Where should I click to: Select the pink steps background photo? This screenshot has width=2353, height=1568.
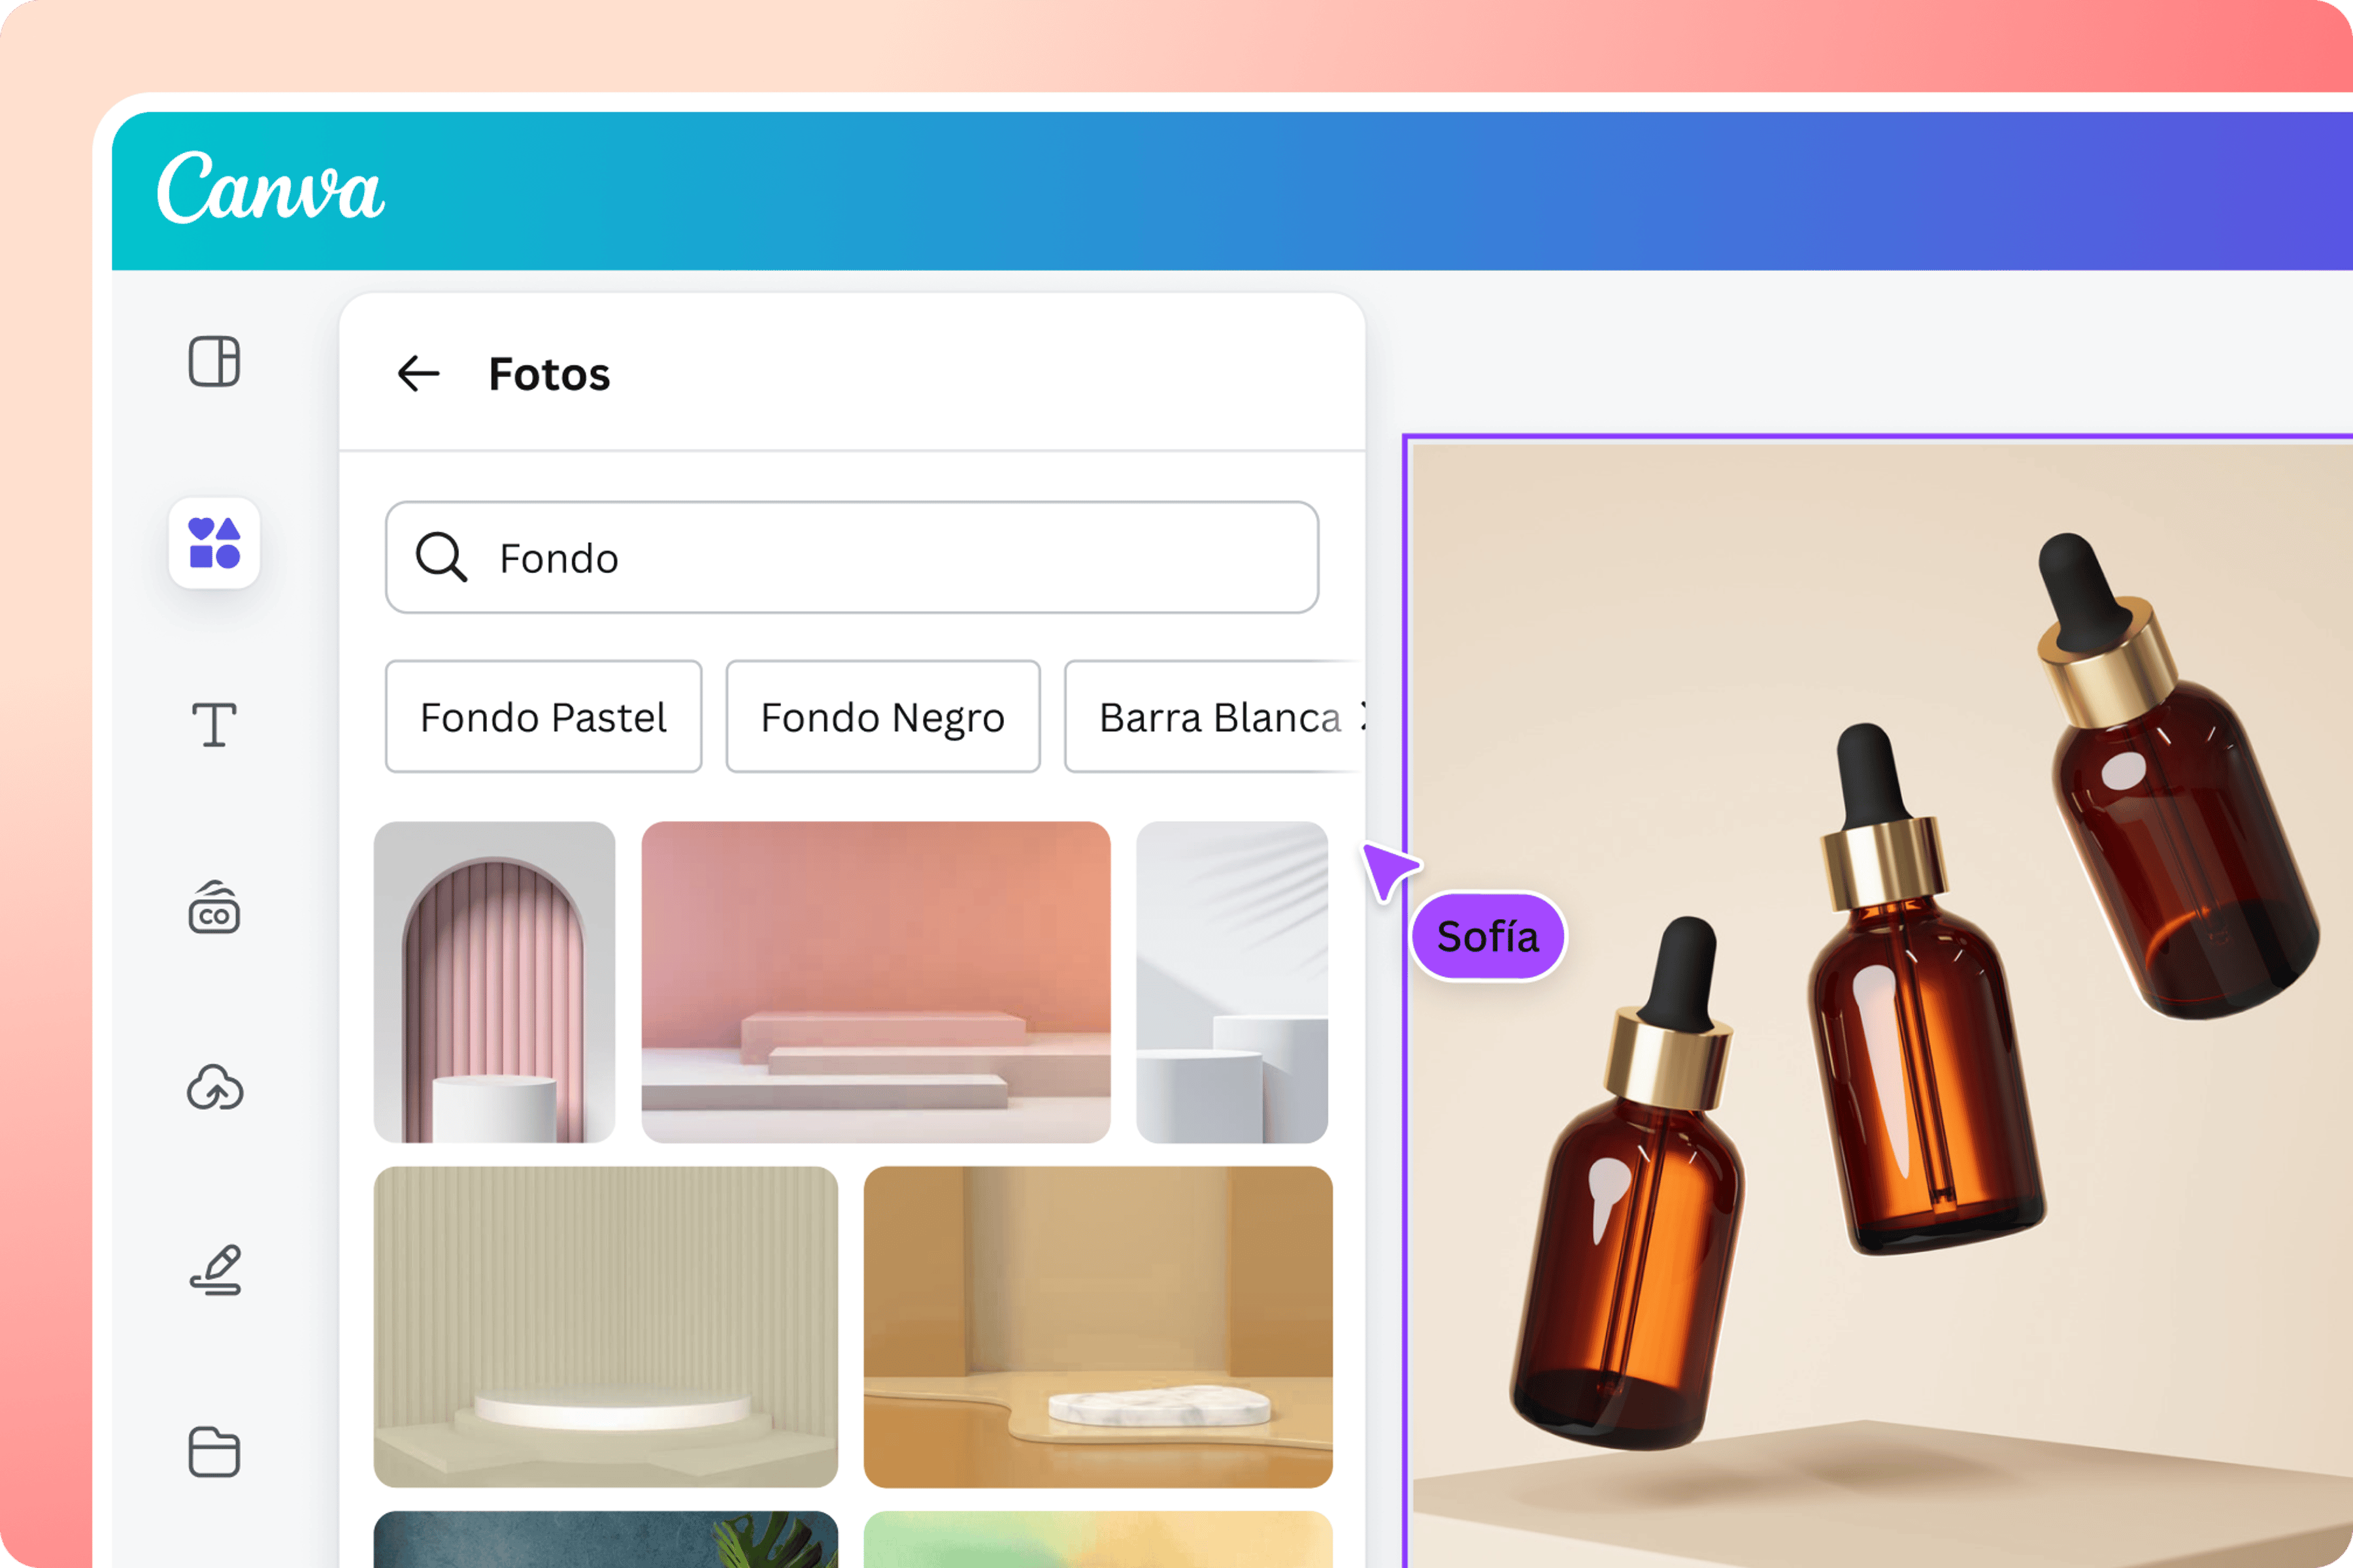click(876, 982)
